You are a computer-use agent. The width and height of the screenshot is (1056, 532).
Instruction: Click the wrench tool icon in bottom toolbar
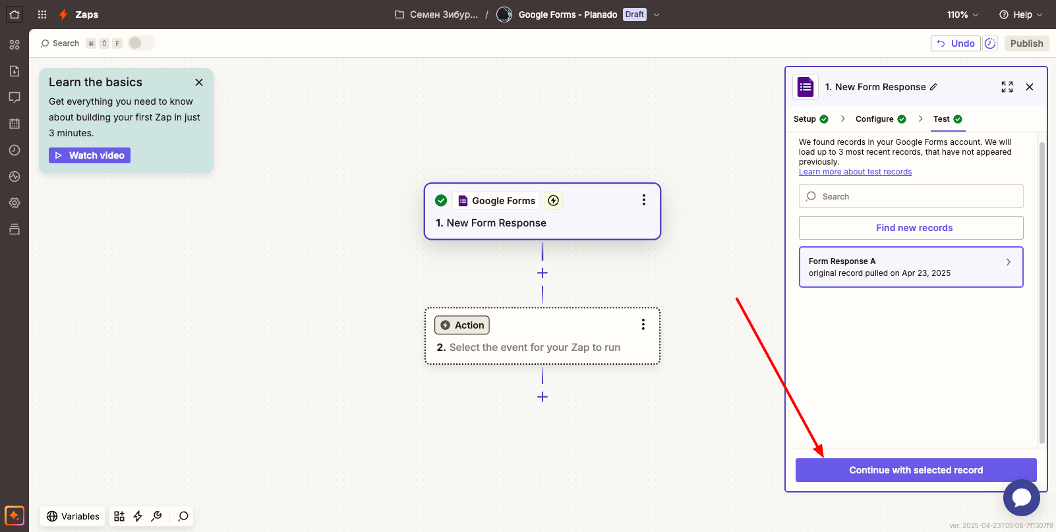click(156, 516)
